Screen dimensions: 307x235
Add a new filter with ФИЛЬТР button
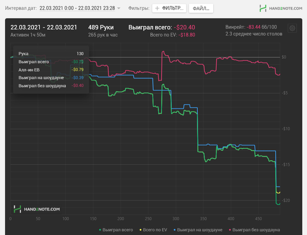(x=169, y=8)
